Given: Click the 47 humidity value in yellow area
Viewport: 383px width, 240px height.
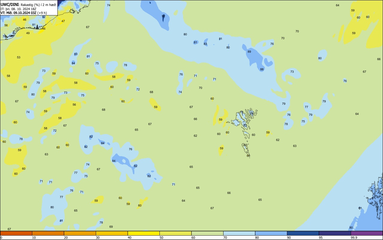Looking at the screenshot, I should (x=63, y=21).
